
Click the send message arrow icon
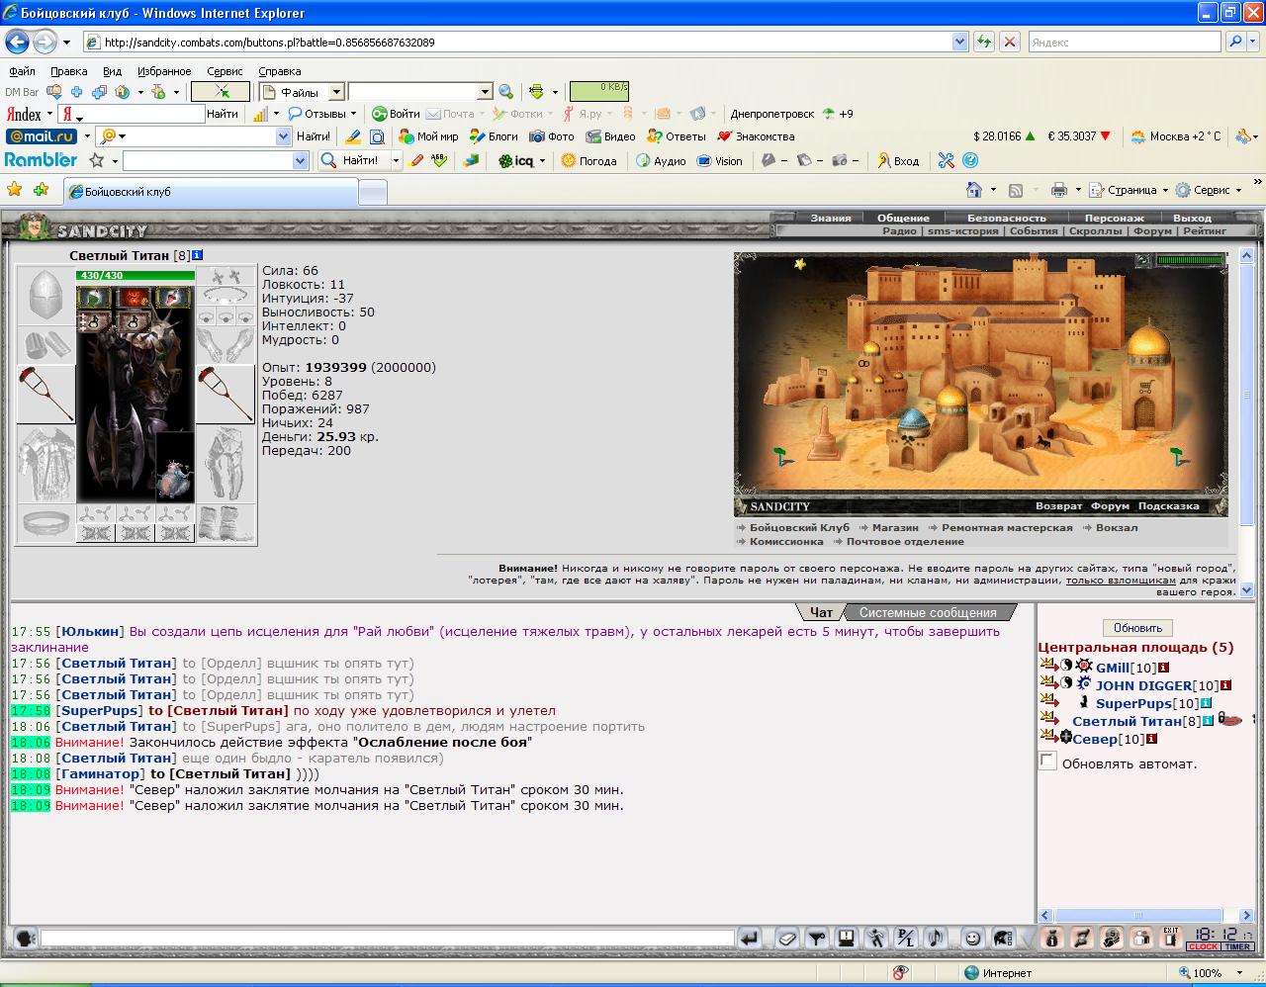(750, 938)
